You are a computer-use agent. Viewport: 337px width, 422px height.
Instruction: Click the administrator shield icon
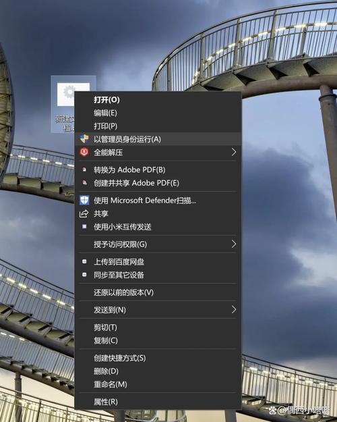pyautogui.click(x=84, y=139)
